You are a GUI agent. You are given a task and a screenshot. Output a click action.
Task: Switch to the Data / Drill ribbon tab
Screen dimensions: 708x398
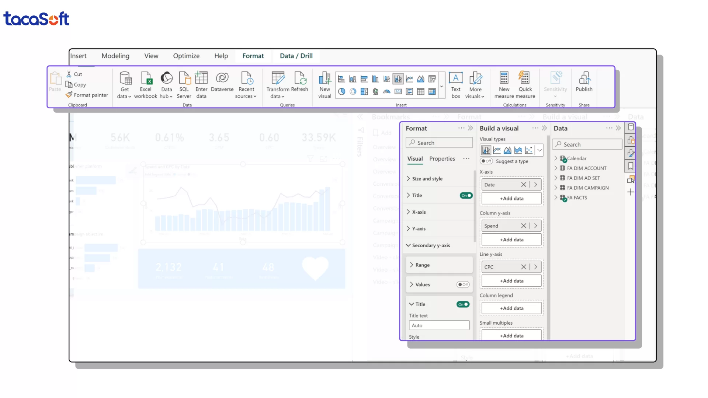point(296,56)
